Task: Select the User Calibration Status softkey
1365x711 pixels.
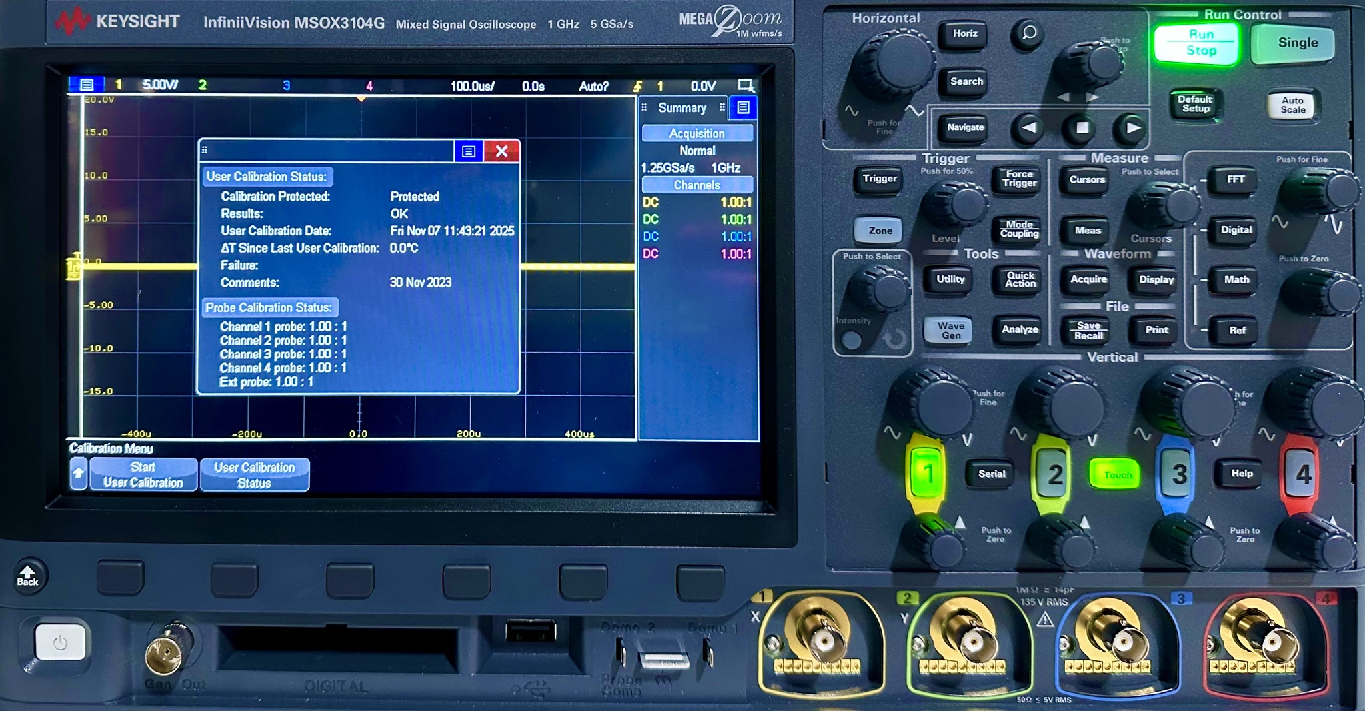Action: [x=254, y=474]
